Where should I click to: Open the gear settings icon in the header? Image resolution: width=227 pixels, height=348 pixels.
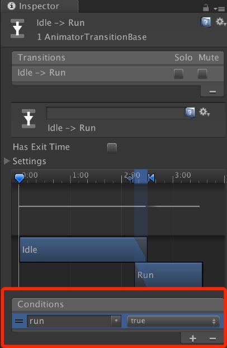221,22
